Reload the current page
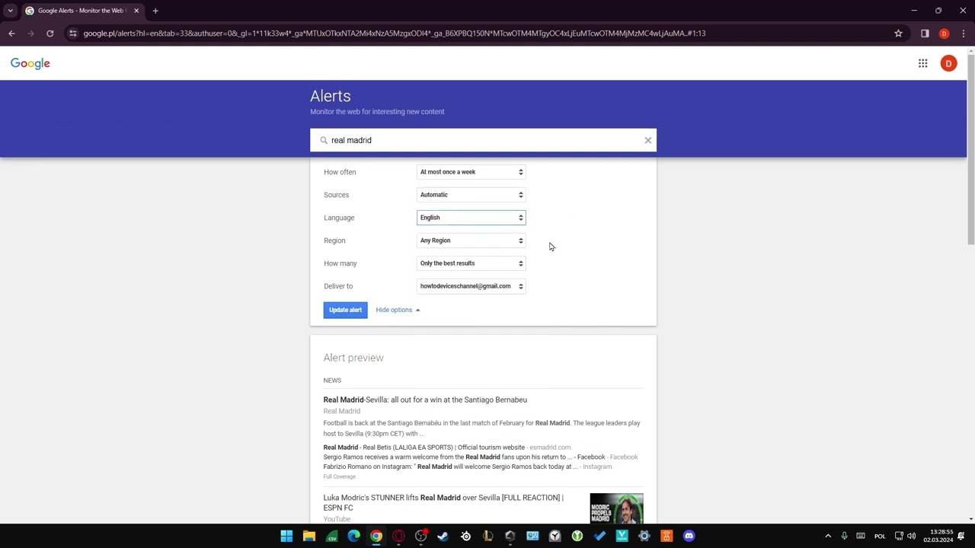 [x=50, y=33]
